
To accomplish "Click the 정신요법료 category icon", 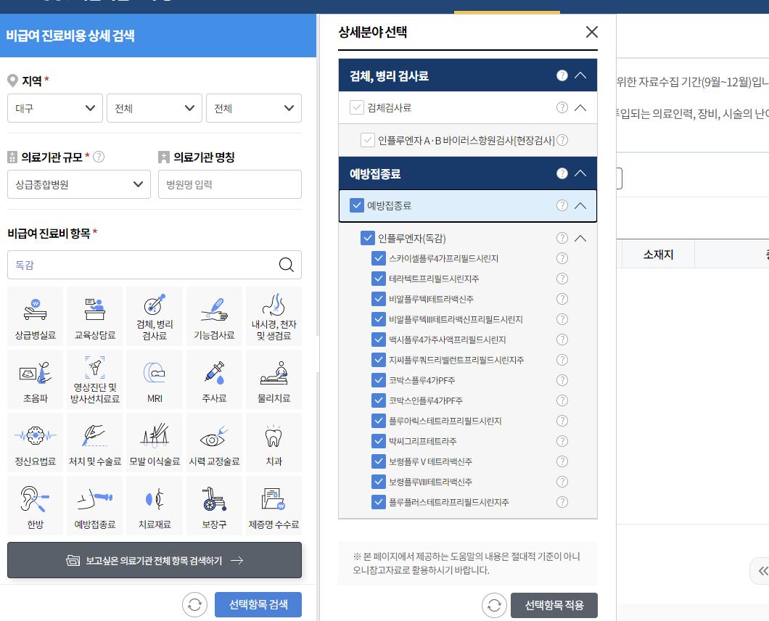I will 35,442.
